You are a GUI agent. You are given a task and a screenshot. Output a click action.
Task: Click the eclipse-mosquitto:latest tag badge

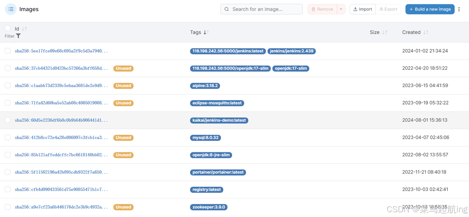click(x=217, y=103)
